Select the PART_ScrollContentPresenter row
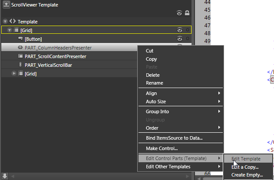Screen dimensions: 274x180 [69, 56]
